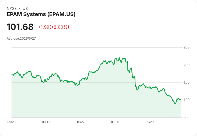This screenshot has width=197, height=136.
Task: Click the At close:2026/5/27 date text
Action: pyautogui.click(x=21, y=39)
